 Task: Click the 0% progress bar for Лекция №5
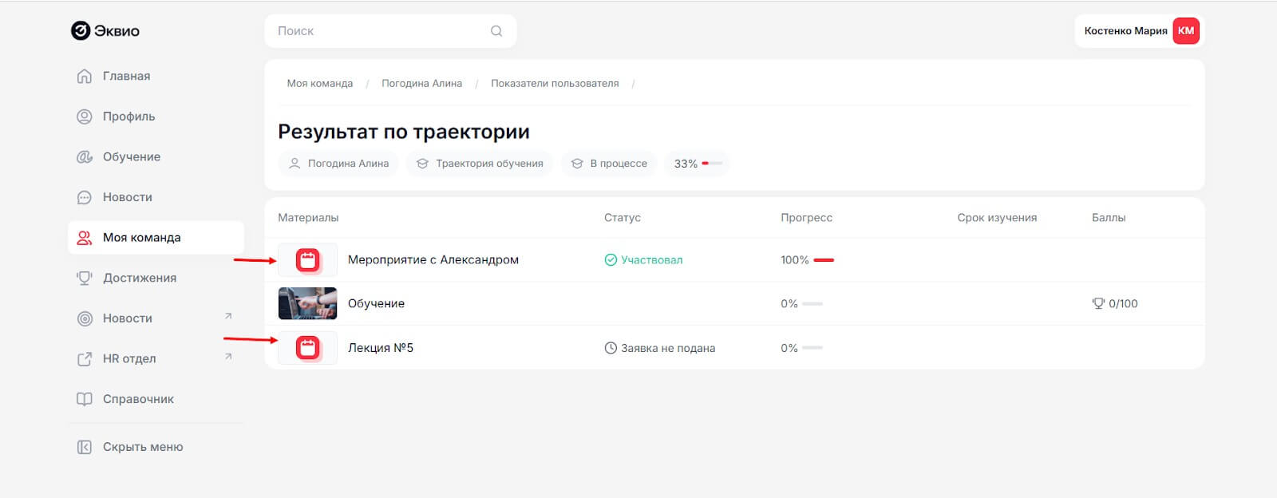812,348
